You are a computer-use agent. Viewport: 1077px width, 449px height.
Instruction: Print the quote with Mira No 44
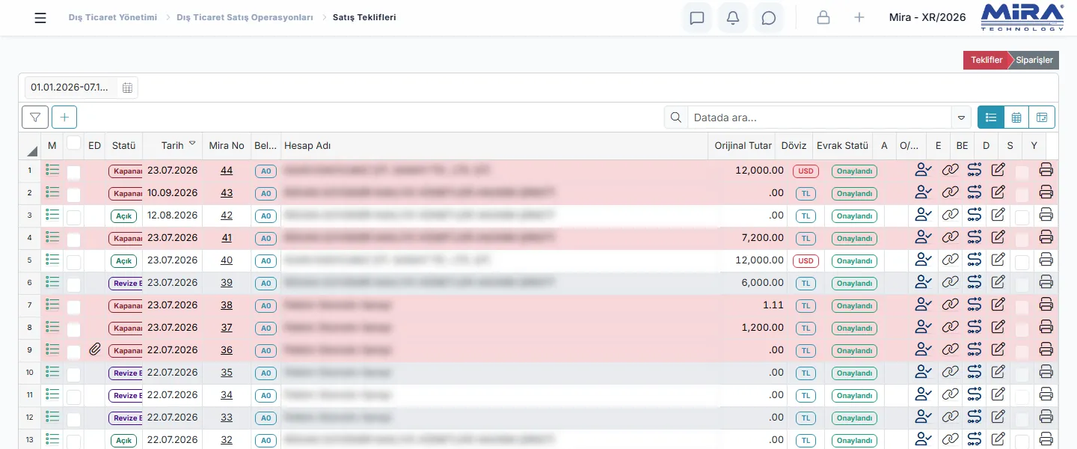click(1046, 171)
